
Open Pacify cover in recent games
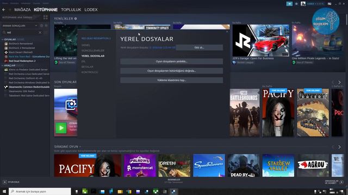click(x=278, y=113)
